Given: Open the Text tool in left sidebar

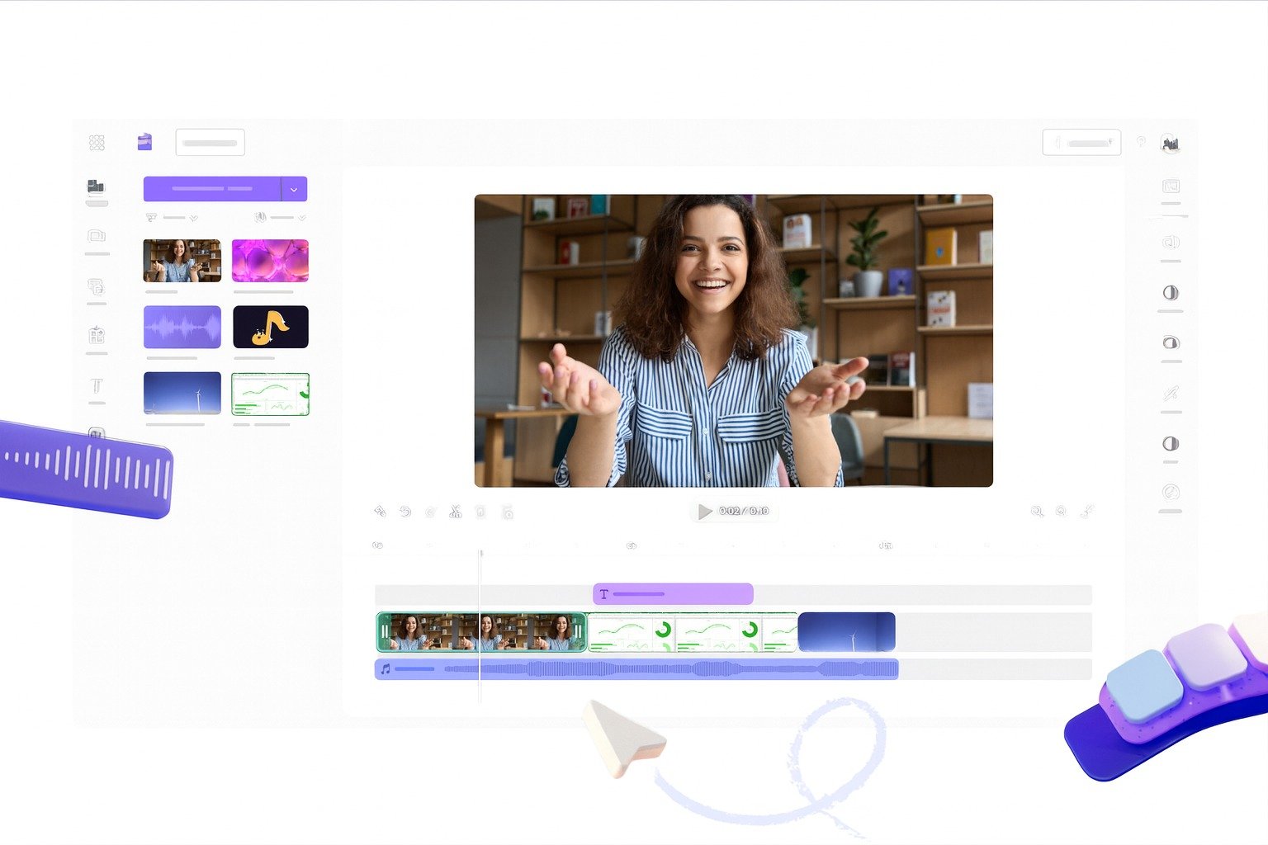Looking at the screenshot, I should 97,386.
